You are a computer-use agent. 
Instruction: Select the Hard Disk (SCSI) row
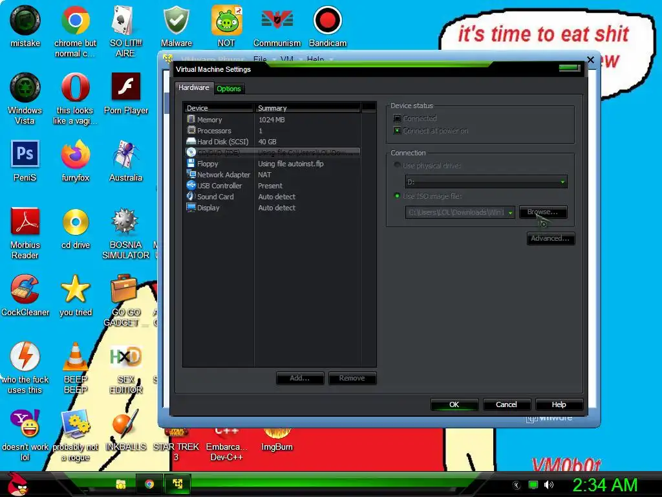[272, 142]
